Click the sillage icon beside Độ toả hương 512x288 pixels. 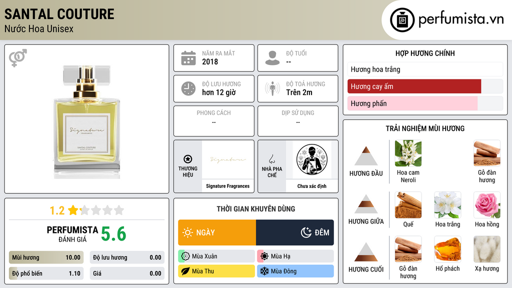click(272, 88)
